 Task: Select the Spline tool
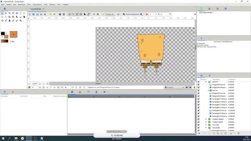(13, 17)
